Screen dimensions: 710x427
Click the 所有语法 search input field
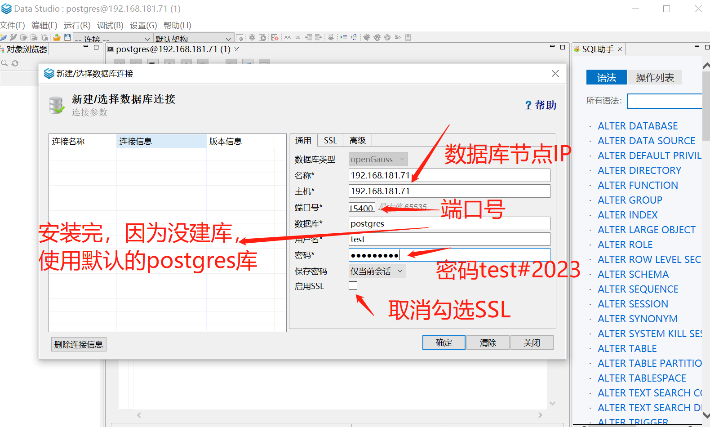[664, 101]
